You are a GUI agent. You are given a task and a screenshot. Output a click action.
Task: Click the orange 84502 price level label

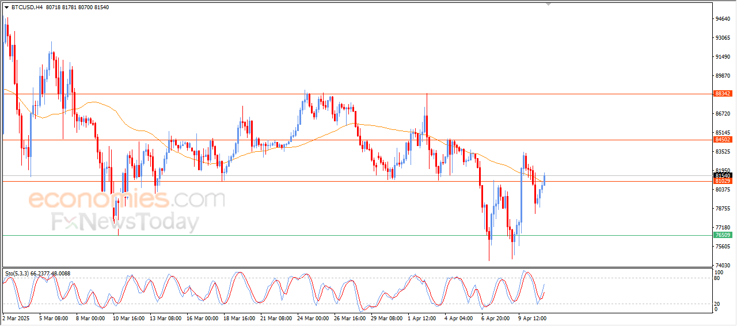pos(723,139)
